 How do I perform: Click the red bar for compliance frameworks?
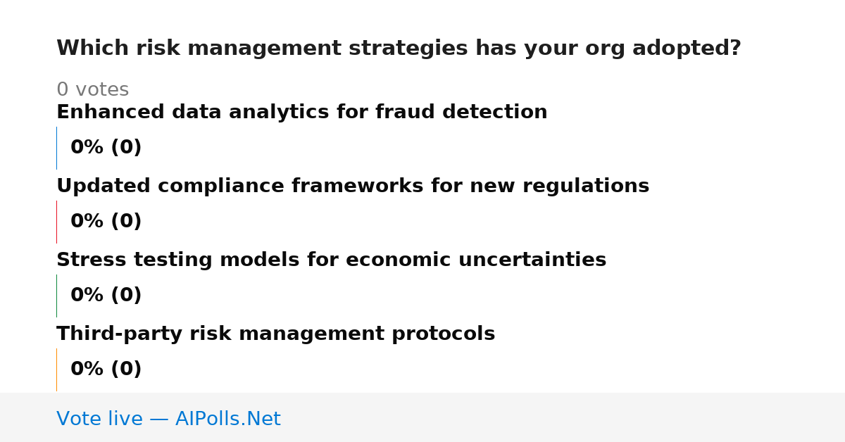click(56, 222)
